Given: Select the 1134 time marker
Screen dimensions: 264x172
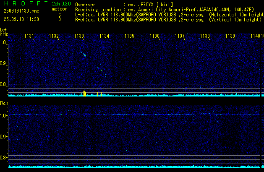Looking at the screenshot, I should pyautogui.click(x=105, y=36).
